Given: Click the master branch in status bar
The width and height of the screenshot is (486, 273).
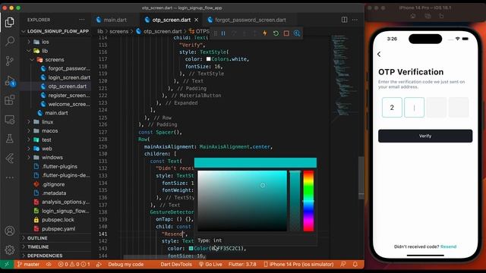Looking at the screenshot, I should [28, 265].
